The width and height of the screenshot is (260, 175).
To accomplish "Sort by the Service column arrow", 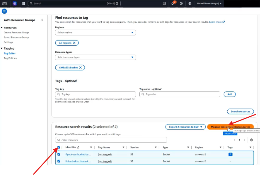I will [x=155, y=147].
